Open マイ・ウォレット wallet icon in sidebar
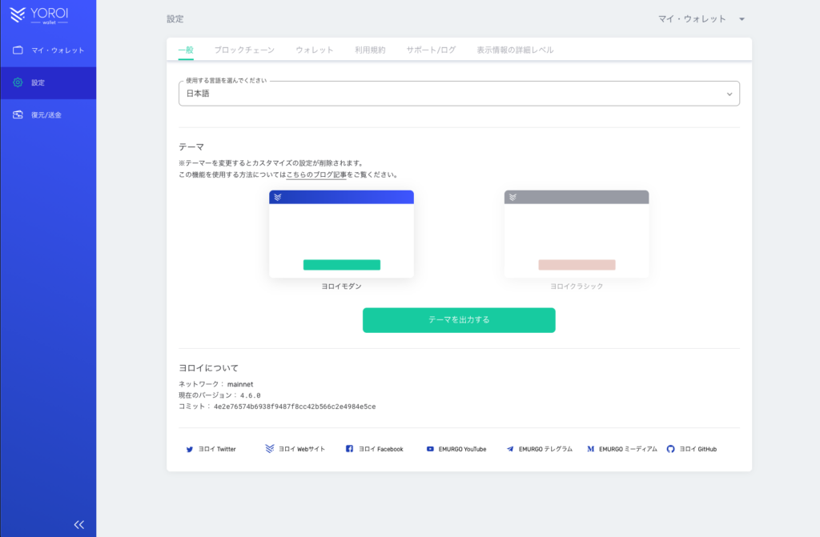Viewport: 820px width, 537px height. [x=18, y=50]
